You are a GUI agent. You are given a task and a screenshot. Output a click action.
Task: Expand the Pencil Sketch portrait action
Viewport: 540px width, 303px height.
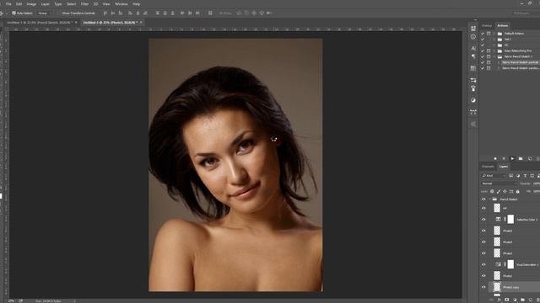499,62
